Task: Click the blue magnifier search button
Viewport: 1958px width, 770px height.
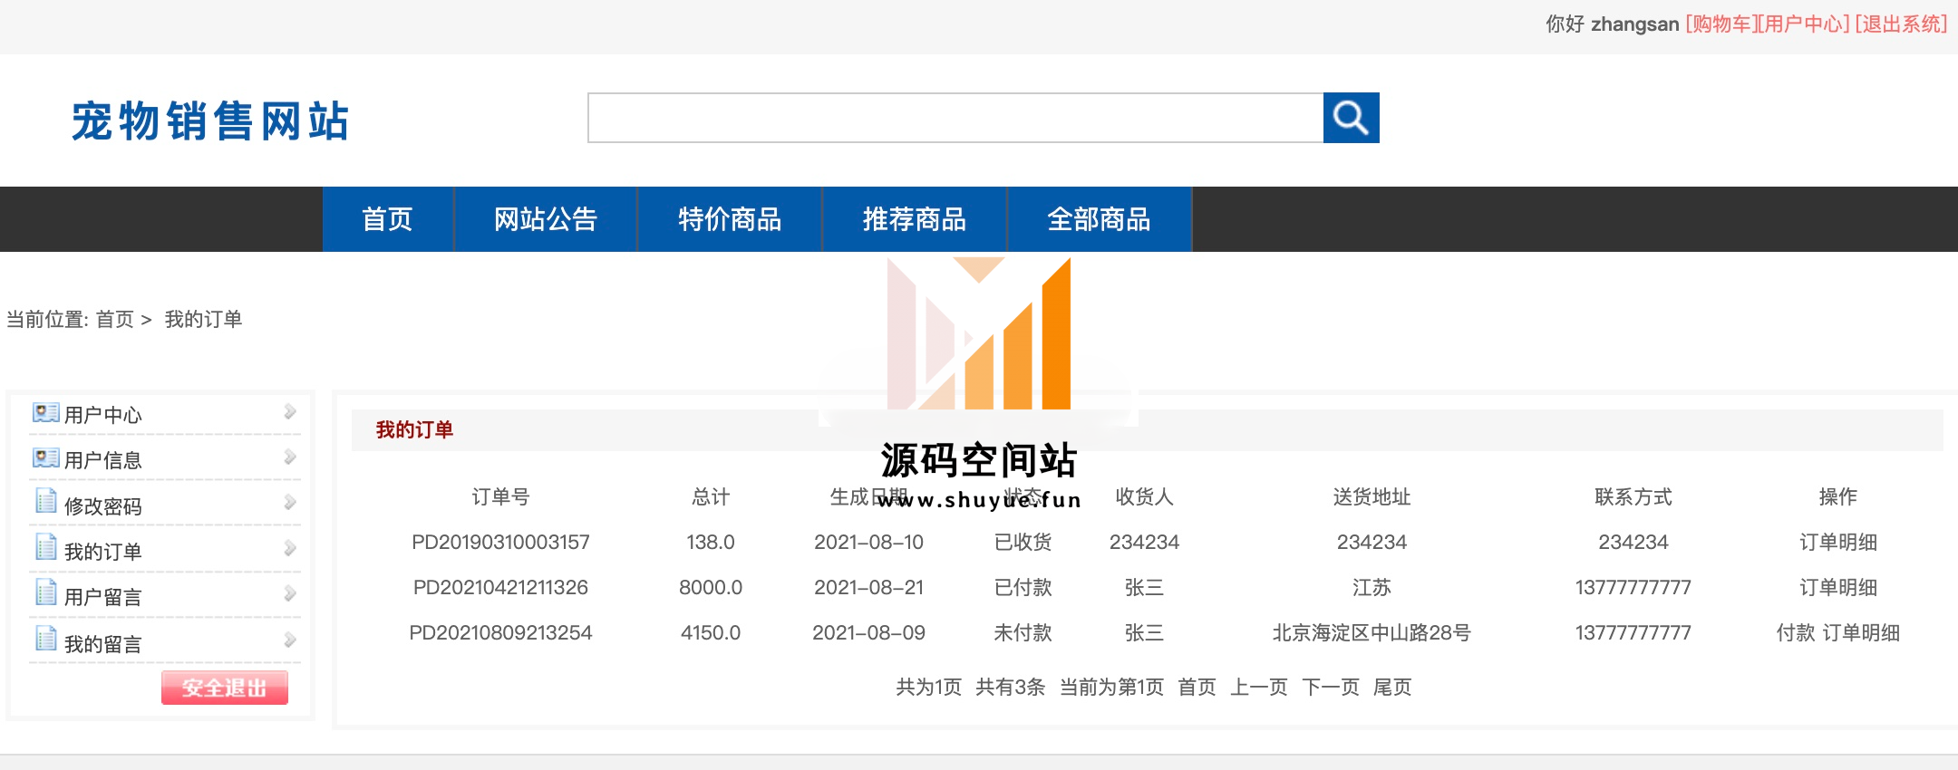Action: click(1351, 118)
